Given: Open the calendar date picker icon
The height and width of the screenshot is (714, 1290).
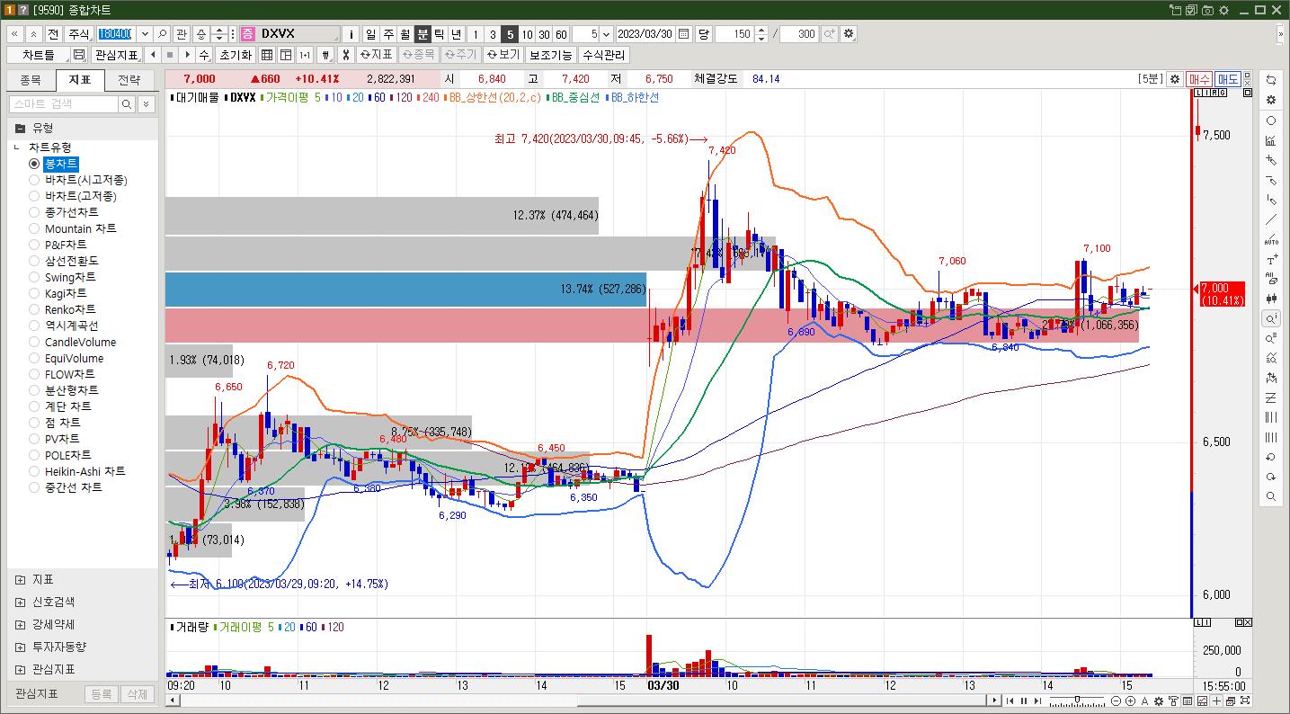Looking at the screenshot, I should tap(684, 34).
